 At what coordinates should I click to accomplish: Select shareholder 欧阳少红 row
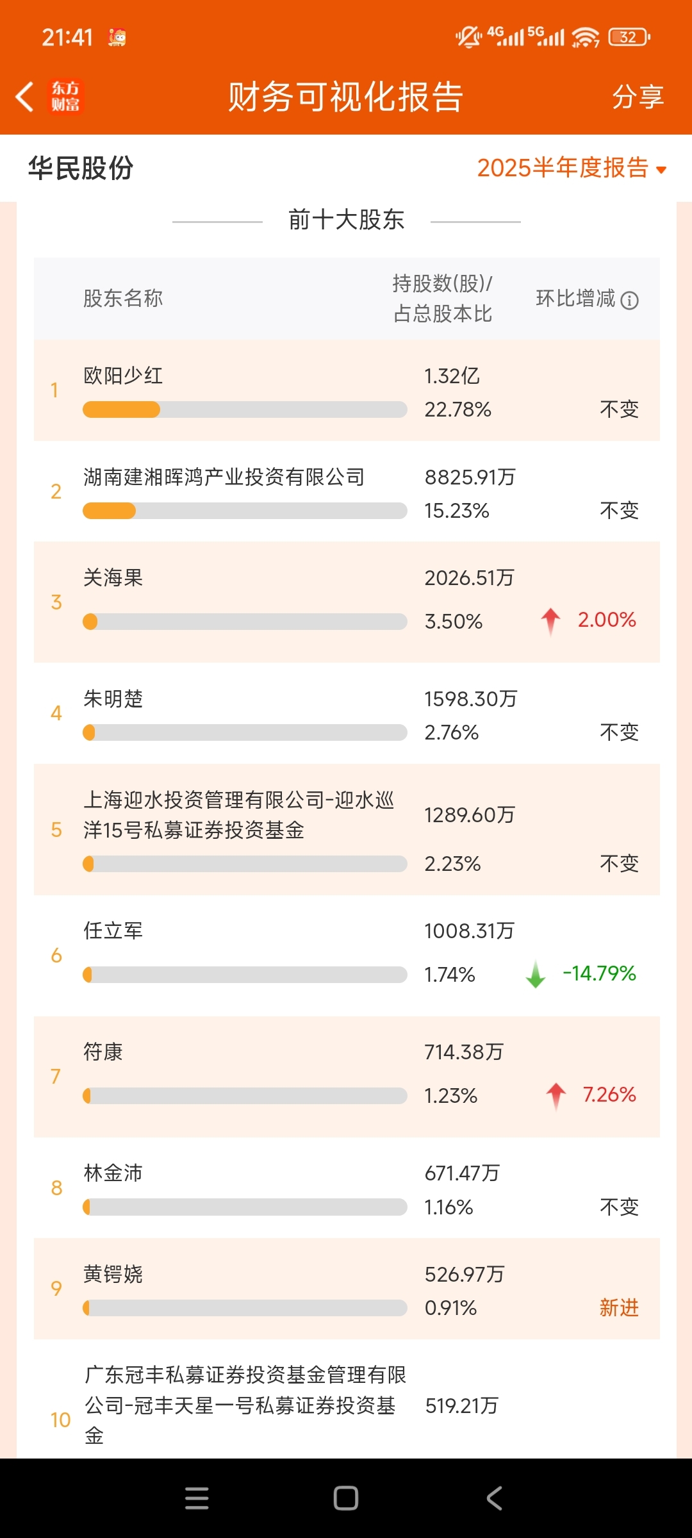(347, 390)
